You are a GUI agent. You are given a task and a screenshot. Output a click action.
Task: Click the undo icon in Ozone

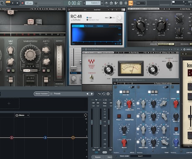[x=99, y=94]
